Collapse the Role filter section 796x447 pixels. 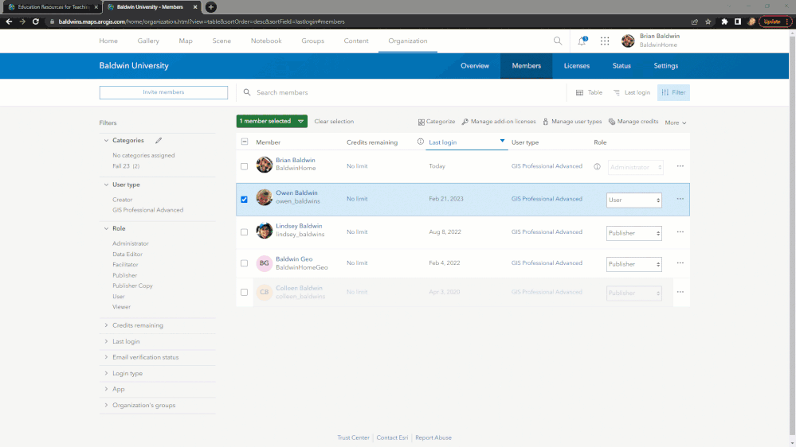pos(106,228)
